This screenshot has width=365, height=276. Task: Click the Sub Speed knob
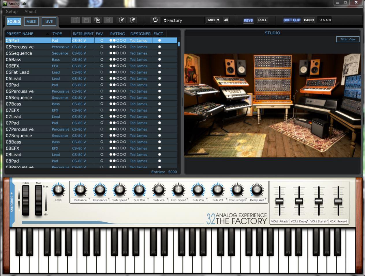120,190
